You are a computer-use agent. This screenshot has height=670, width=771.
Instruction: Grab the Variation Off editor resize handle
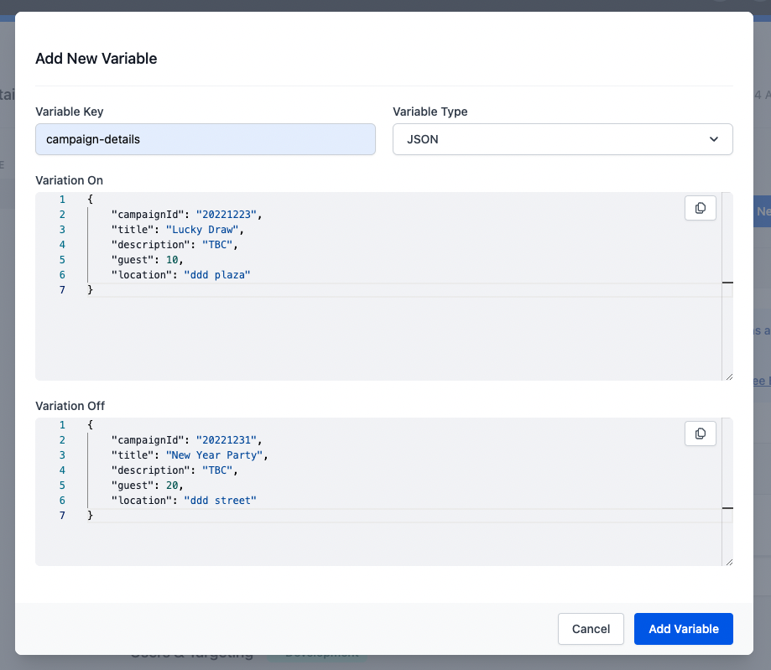[x=728, y=561]
